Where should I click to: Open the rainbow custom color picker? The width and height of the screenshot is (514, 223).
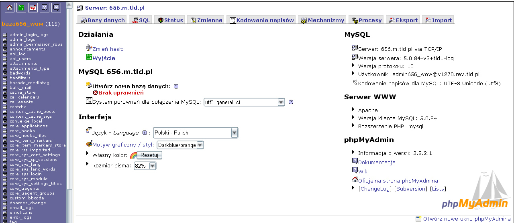(x=133, y=155)
